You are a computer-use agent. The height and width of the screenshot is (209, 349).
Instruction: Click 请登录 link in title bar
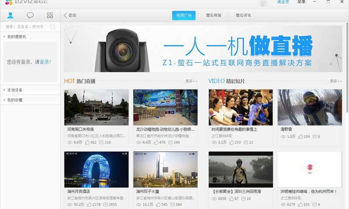pyautogui.click(x=283, y=2)
